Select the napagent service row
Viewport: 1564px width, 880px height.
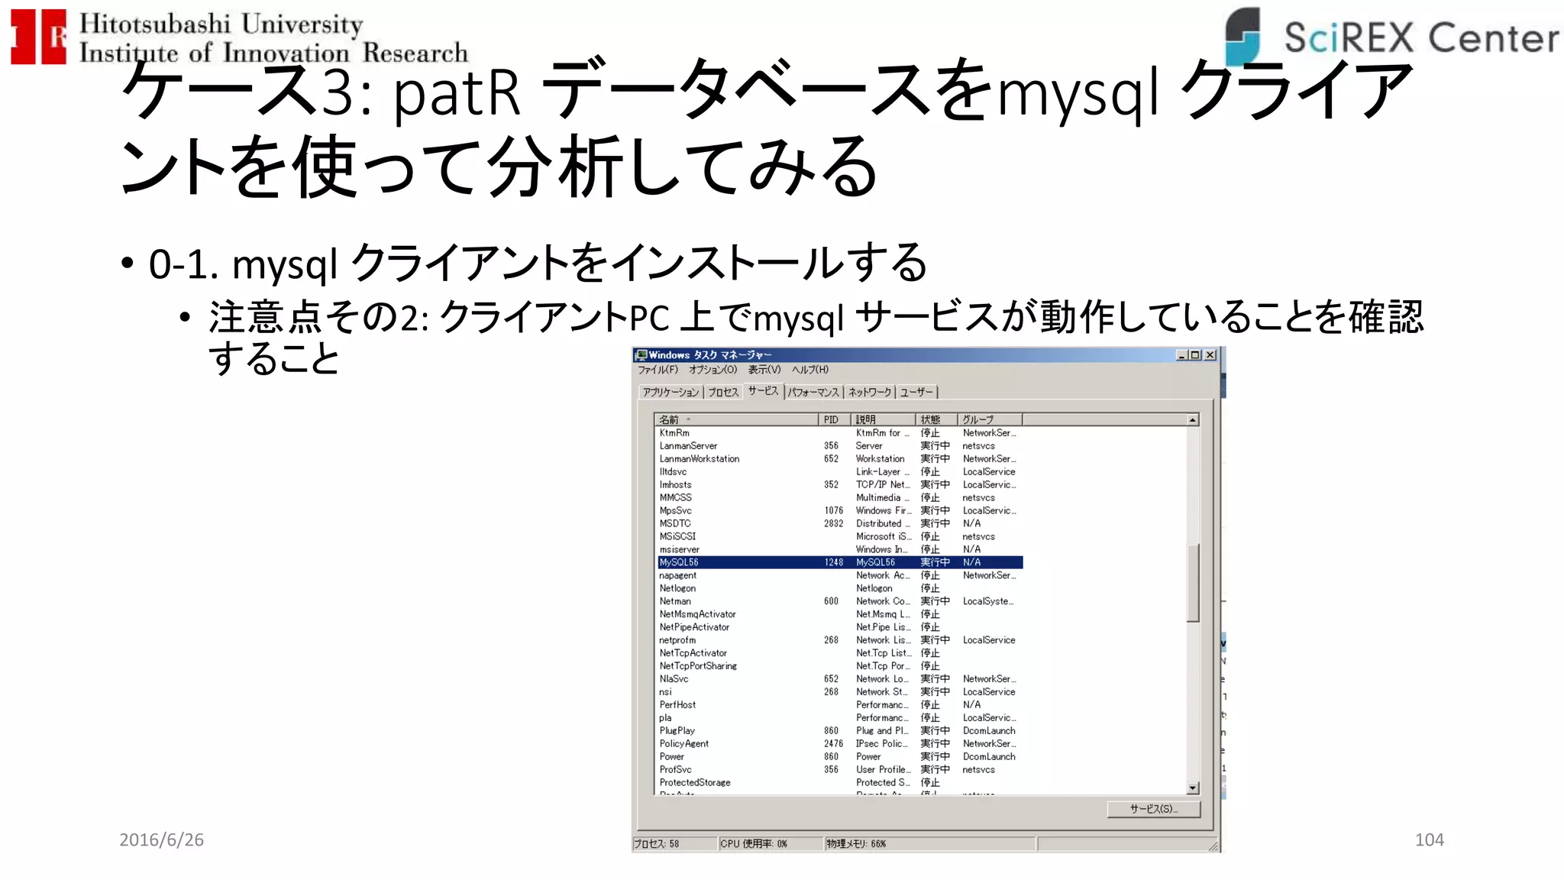pyautogui.click(x=840, y=576)
